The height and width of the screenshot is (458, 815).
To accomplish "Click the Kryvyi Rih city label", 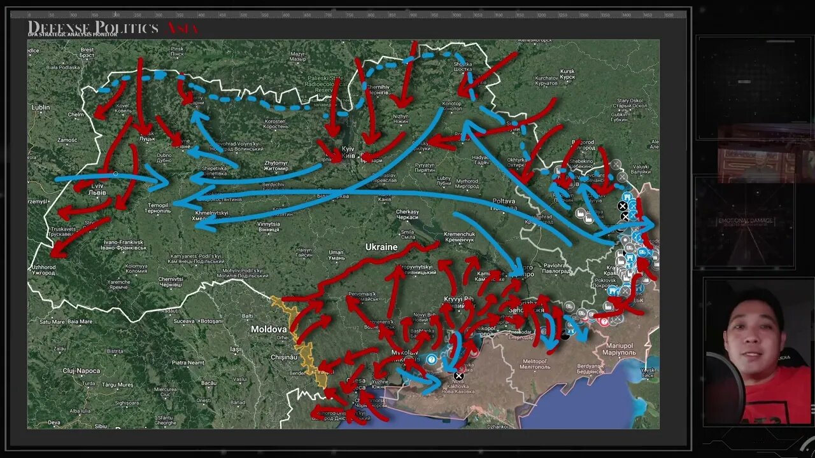I will pyautogui.click(x=458, y=302).
